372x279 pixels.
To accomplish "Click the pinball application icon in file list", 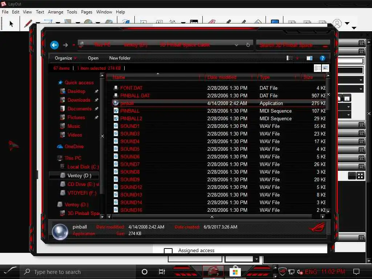I will point(116,103).
